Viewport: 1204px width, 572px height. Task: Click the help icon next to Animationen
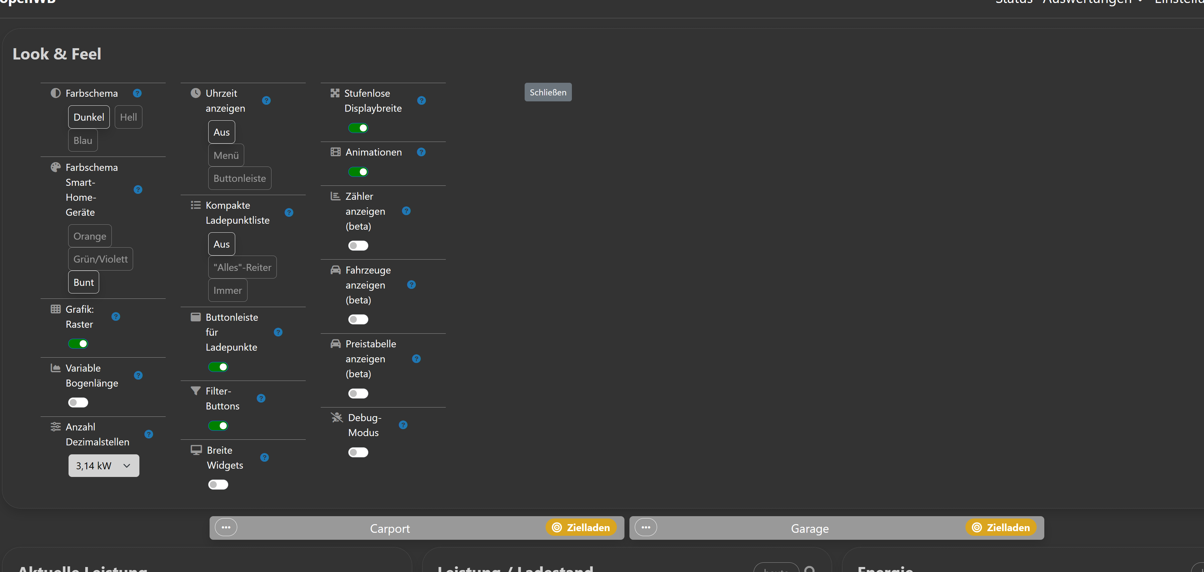pos(421,152)
